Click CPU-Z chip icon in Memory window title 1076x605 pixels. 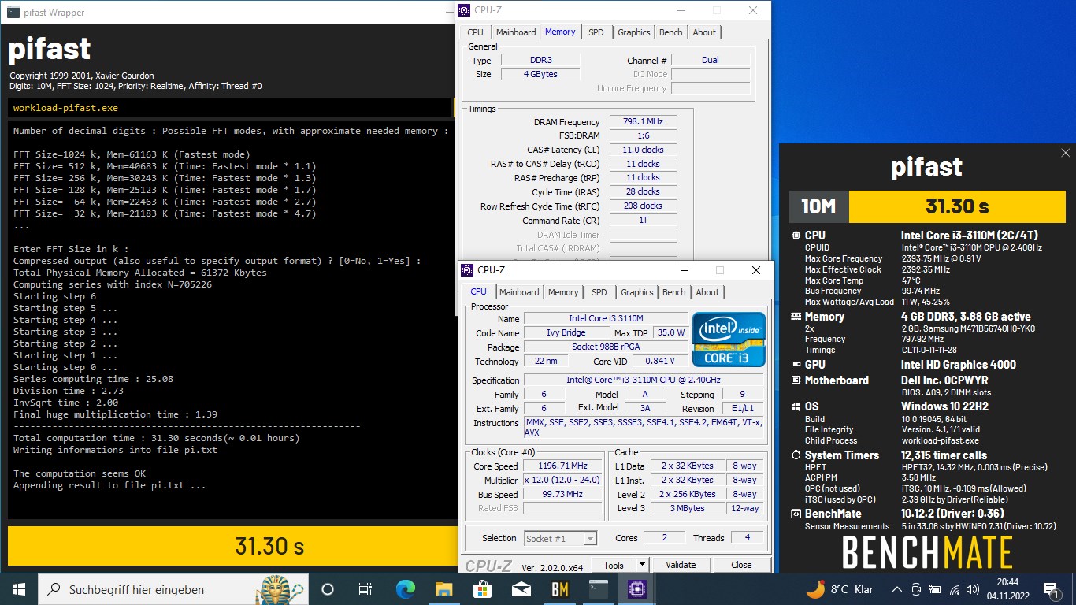[x=465, y=10]
